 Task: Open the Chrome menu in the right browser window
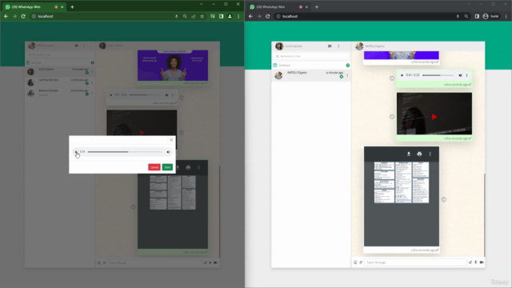(506, 16)
